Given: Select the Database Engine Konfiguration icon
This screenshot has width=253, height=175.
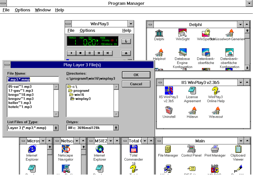Looking at the screenshot, I should [x=182, y=52].
